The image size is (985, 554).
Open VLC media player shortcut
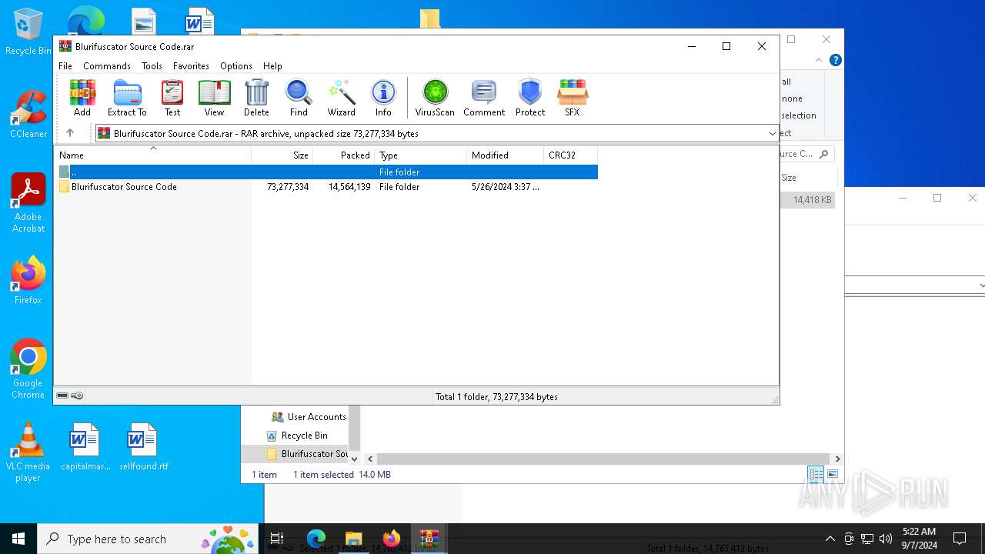28,452
